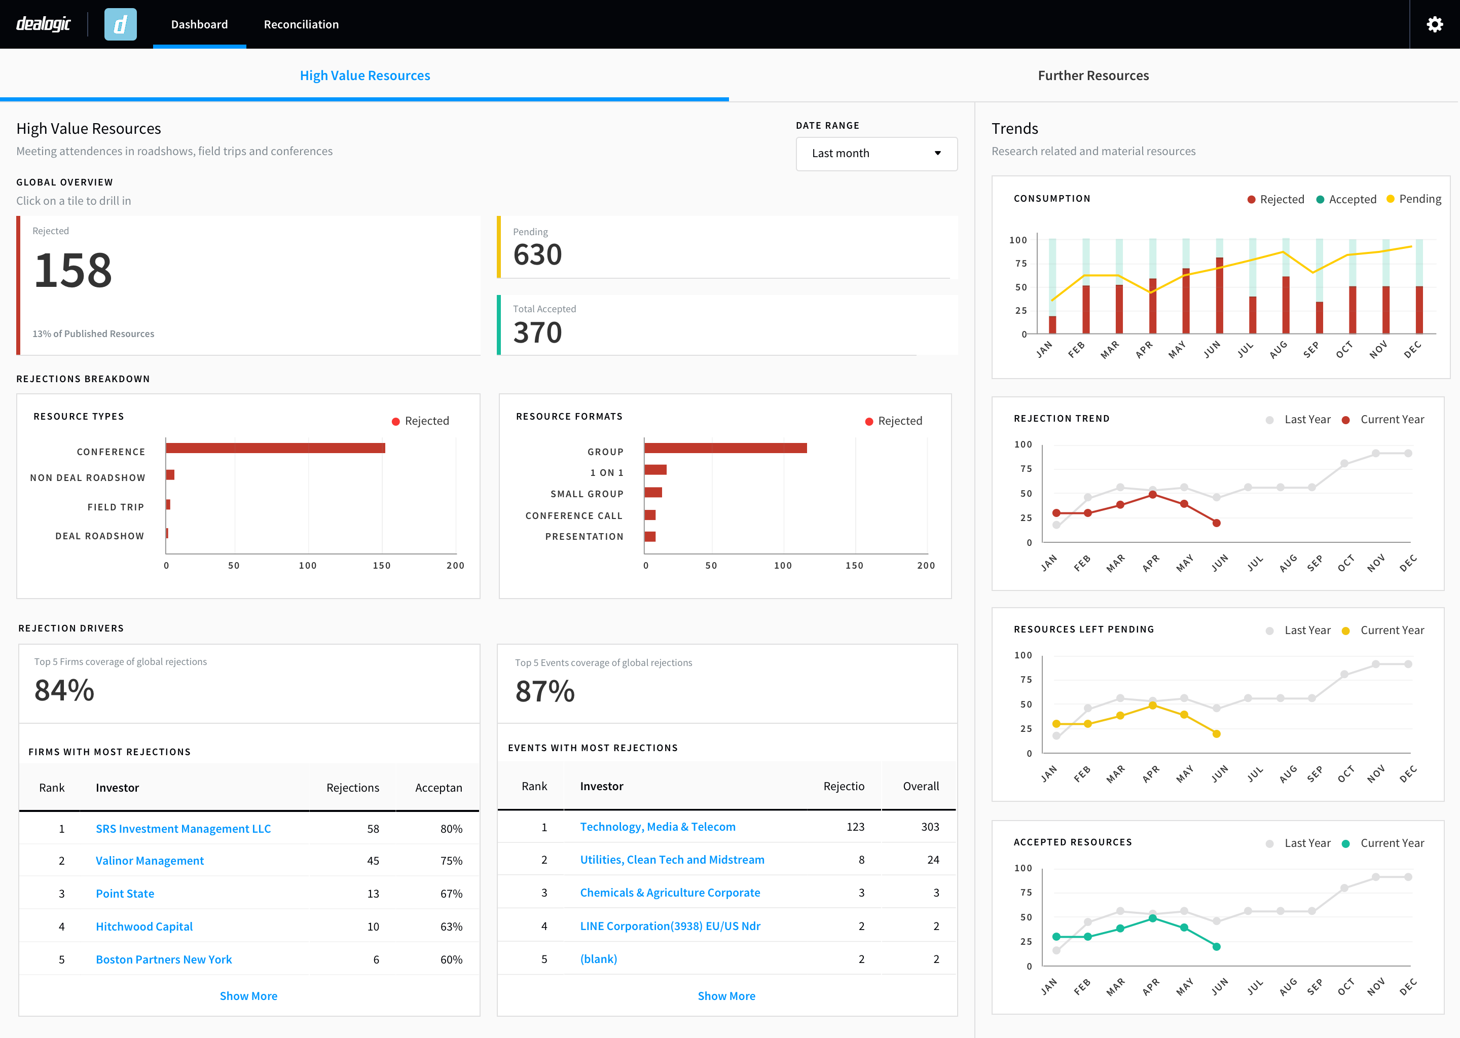Click the Conference bar in Resource Types

(275, 448)
